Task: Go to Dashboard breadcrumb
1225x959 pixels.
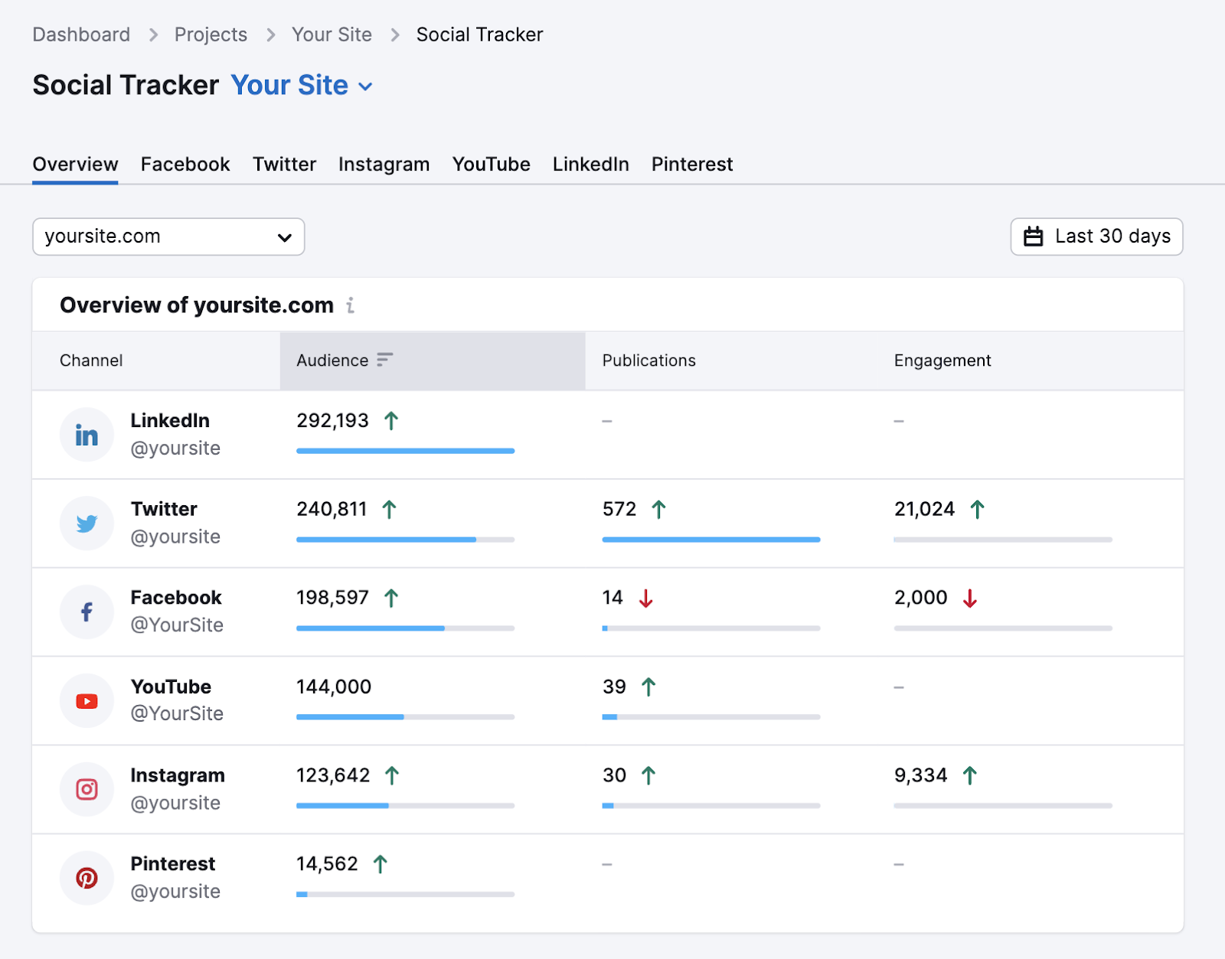Action: 81,34
